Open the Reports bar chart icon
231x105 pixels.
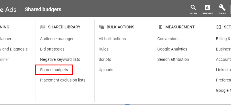[207, 7]
